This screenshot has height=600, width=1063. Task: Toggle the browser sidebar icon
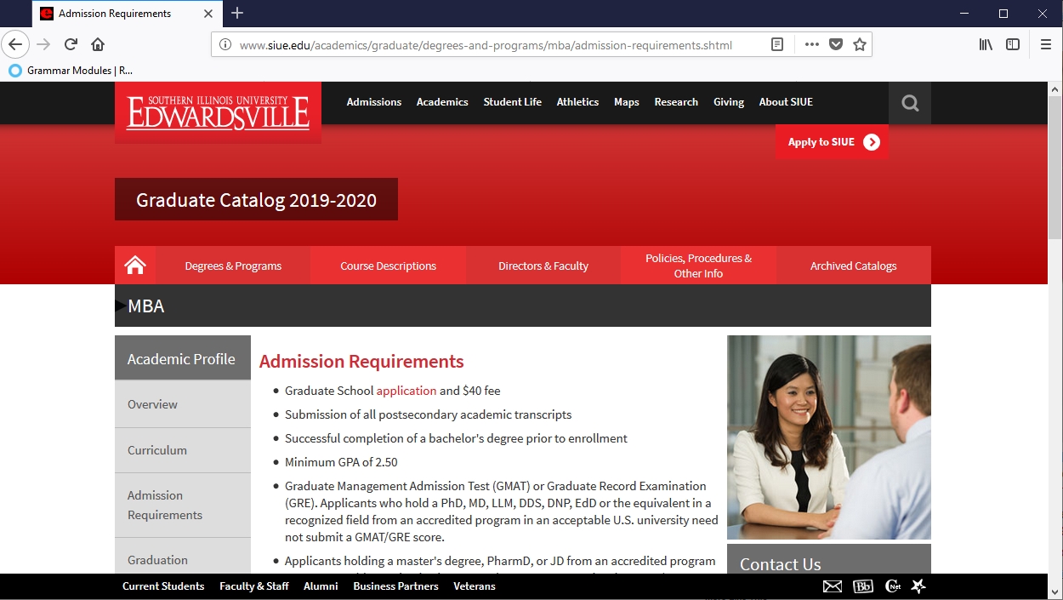pos(1013,44)
